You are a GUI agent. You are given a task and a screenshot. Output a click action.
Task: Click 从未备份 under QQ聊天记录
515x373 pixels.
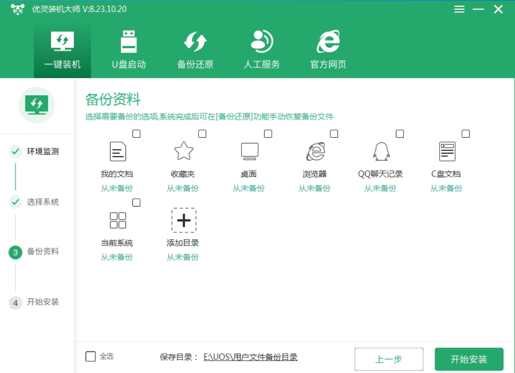[x=381, y=188]
